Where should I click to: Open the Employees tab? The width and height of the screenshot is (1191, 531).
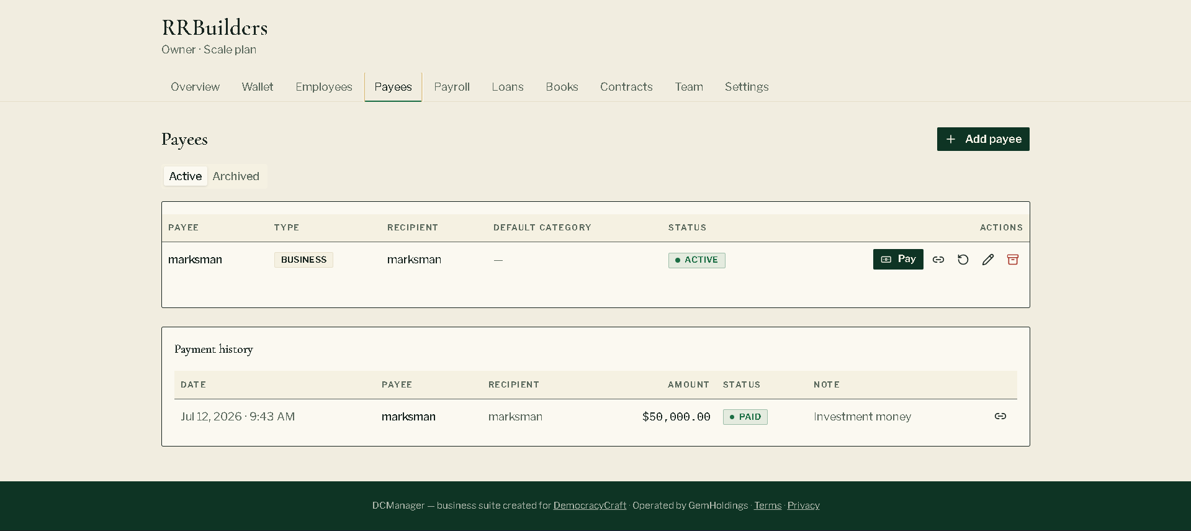coord(324,87)
